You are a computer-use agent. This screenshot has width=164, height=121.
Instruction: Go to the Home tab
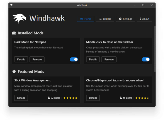pyautogui.click(x=86, y=19)
